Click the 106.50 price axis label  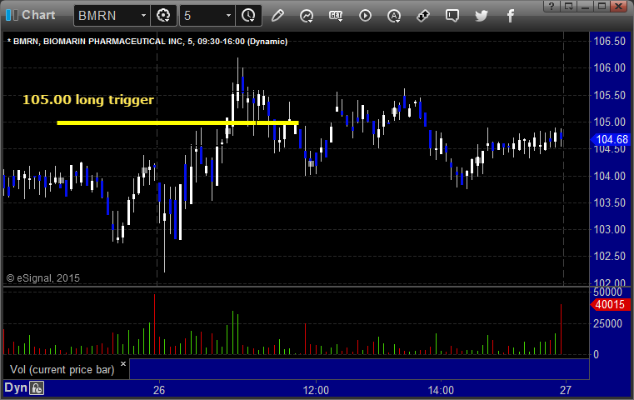(x=609, y=41)
